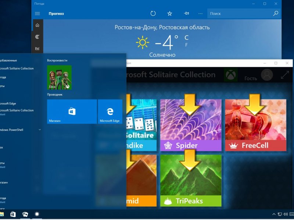Select the Home icon in Weather sidebar
Image resolution: width=294 pixels, height=220 pixels.
(x=37, y=25)
